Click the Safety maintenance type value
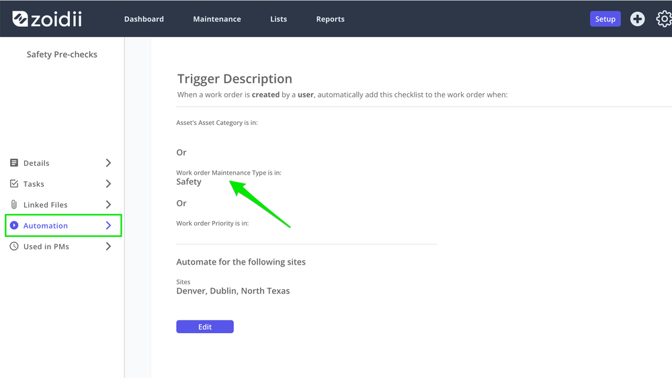 189,181
